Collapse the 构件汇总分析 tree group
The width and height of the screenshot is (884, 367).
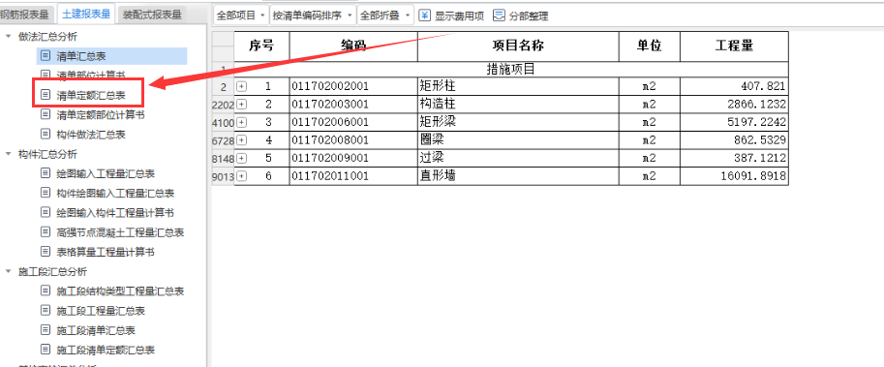pyautogui.click(x=8, y=154)
